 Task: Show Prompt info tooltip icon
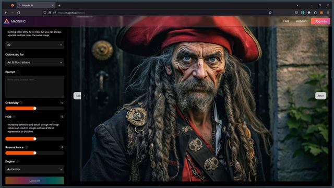[x=18, y=72]
